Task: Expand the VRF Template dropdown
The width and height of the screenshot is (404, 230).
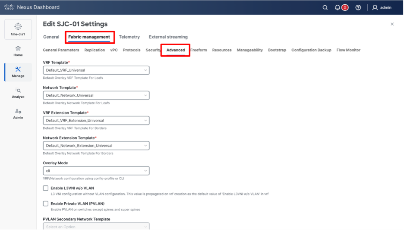Action: pos(96,70)
